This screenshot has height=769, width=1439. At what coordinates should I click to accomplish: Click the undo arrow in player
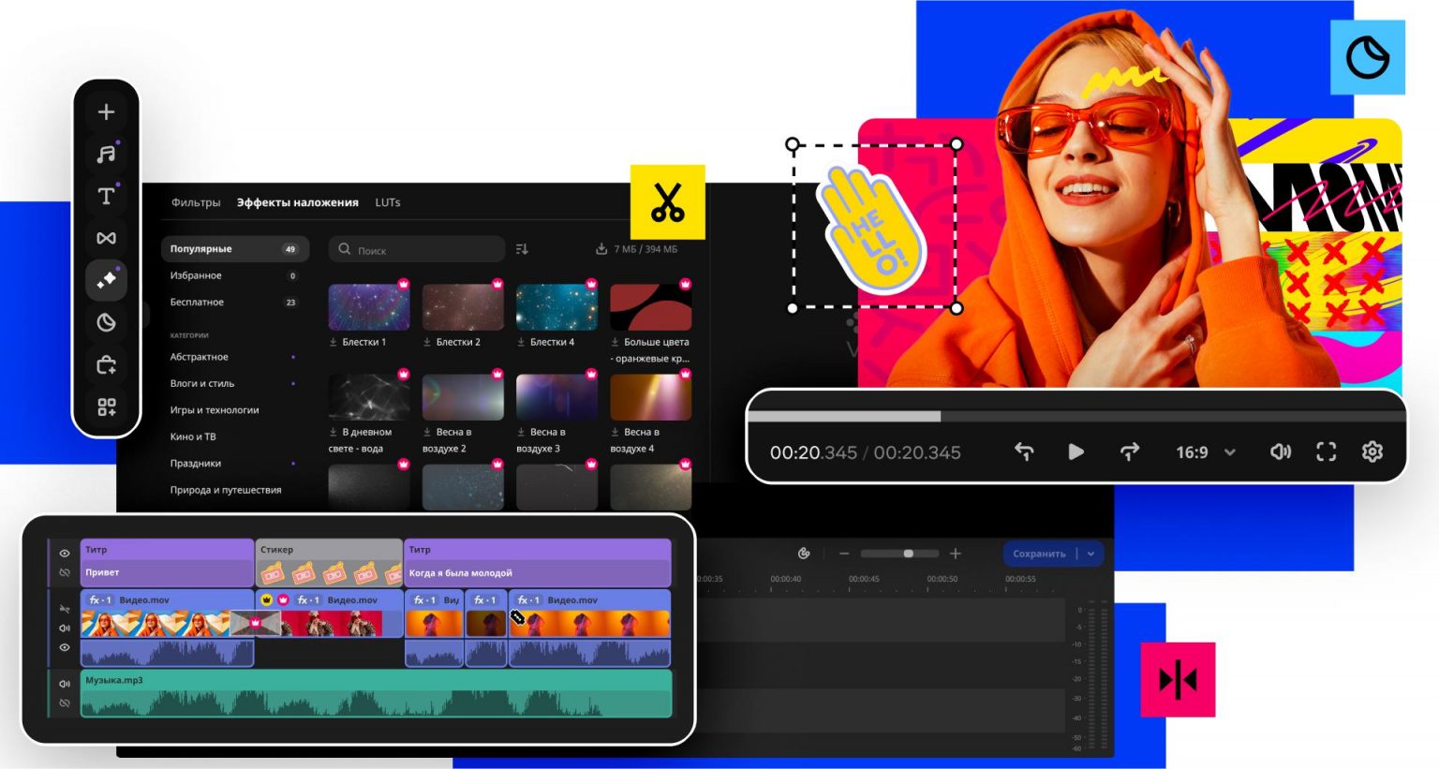(x=1024, y=451)
